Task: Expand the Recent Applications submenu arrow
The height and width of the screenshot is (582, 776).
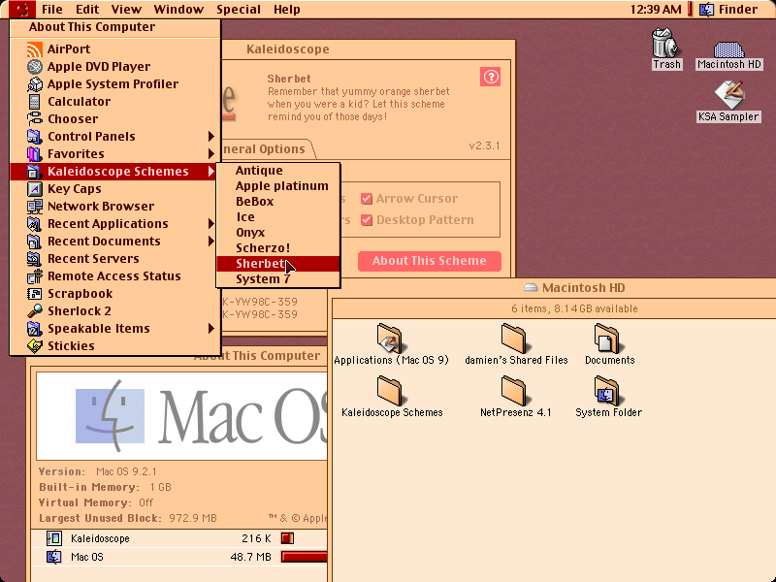Action: [211, 224]
